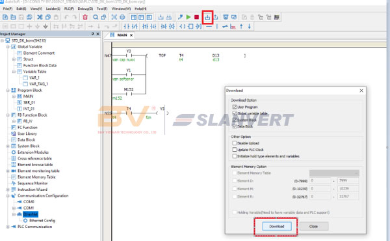Click the Cut scissors toolbar icon

[40, 17]
